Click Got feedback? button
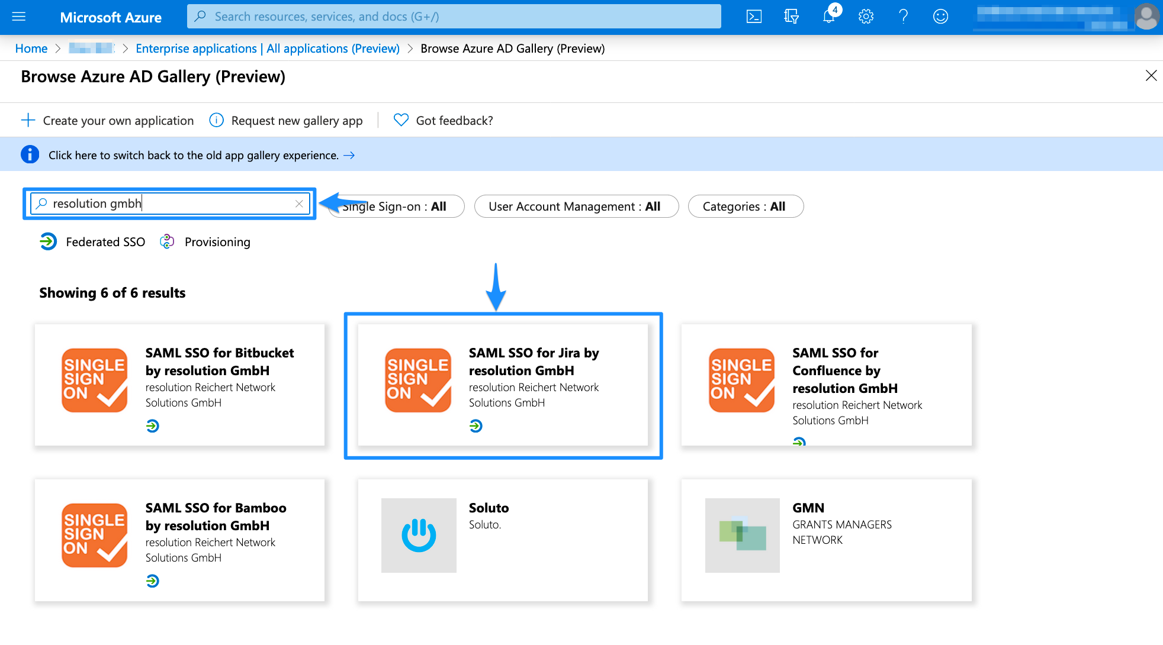1163x645 pixels. [444, 121]
